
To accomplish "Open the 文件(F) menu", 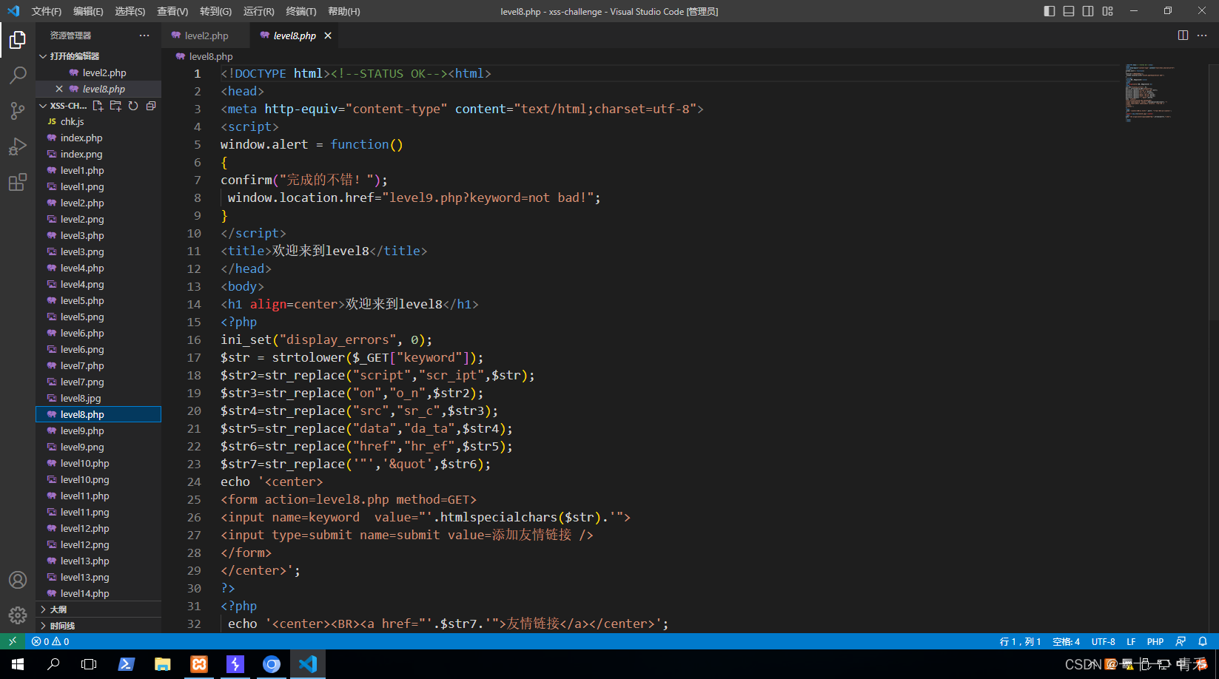I will pos(47,11).
